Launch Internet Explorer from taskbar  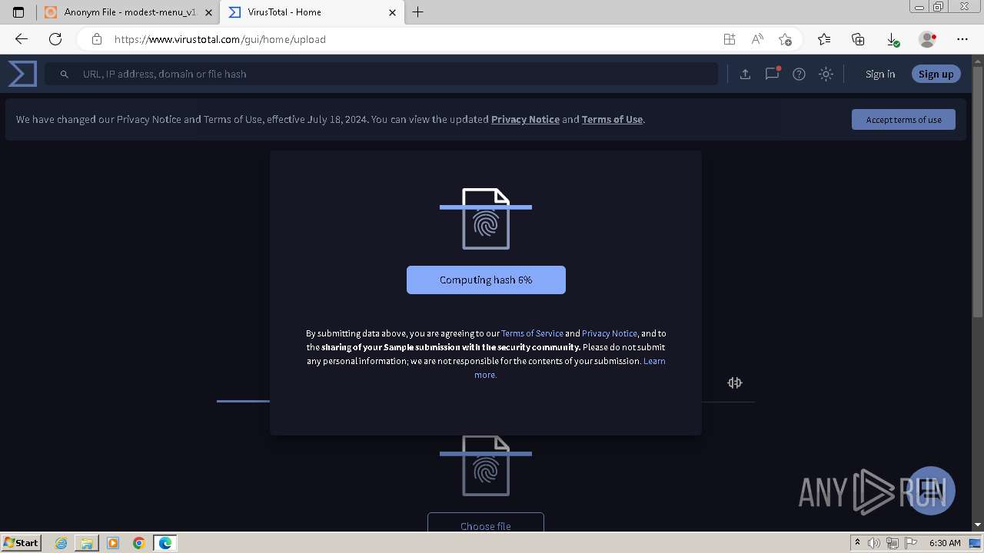[x=61, y=543]
